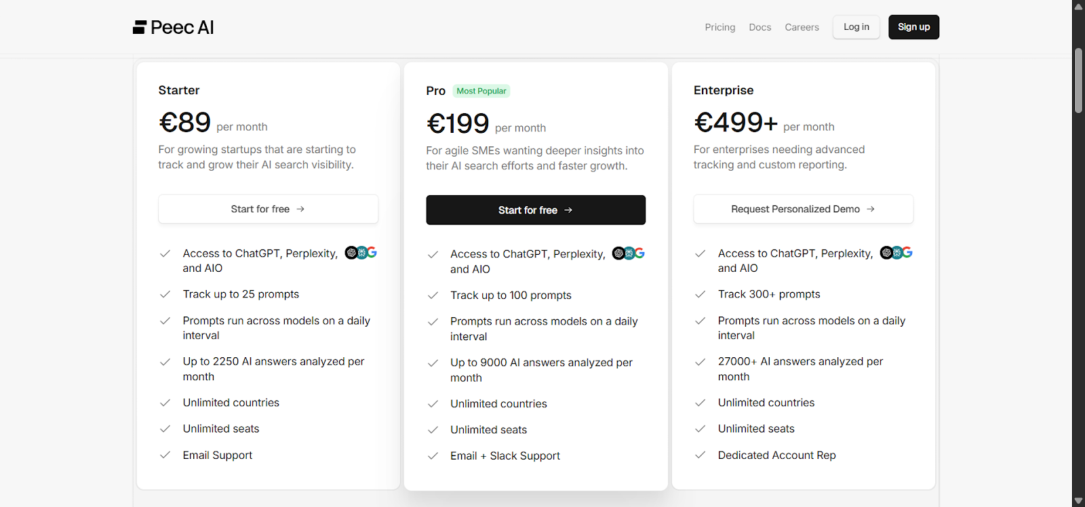Click the arrow icon on Pro's Start for free button
The image size is (1085, 507).
point(568,210)
